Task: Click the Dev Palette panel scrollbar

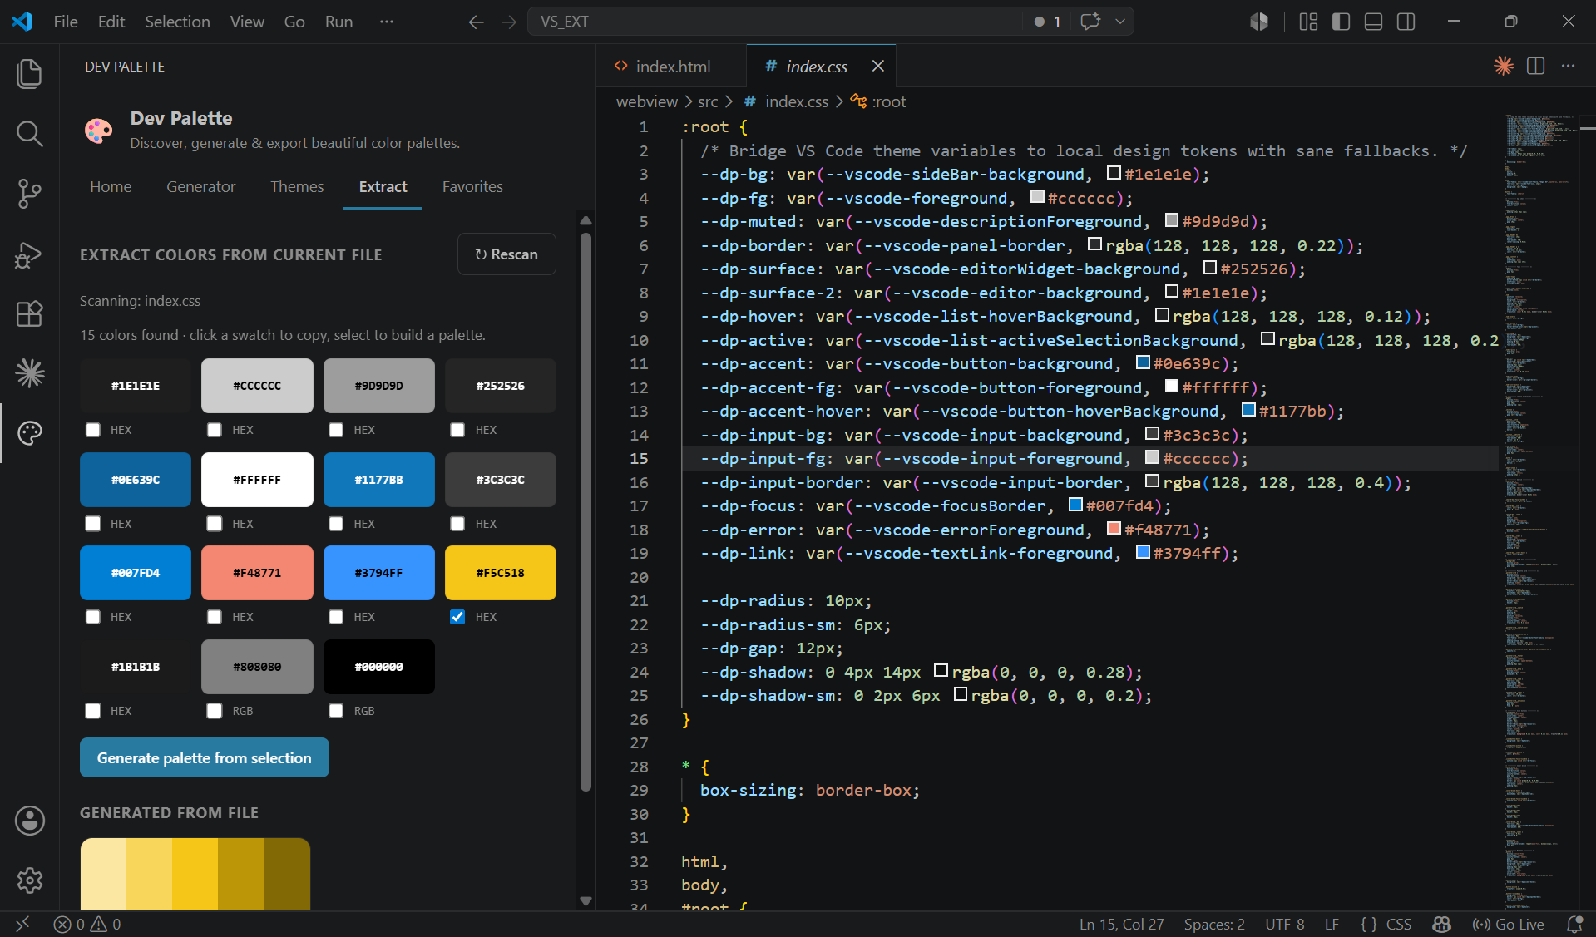Action: (x=586, y=511)
